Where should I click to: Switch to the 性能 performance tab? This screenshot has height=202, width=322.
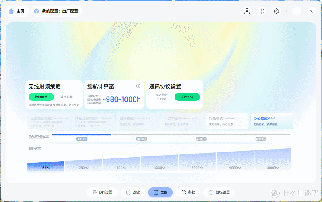point(160,192)
